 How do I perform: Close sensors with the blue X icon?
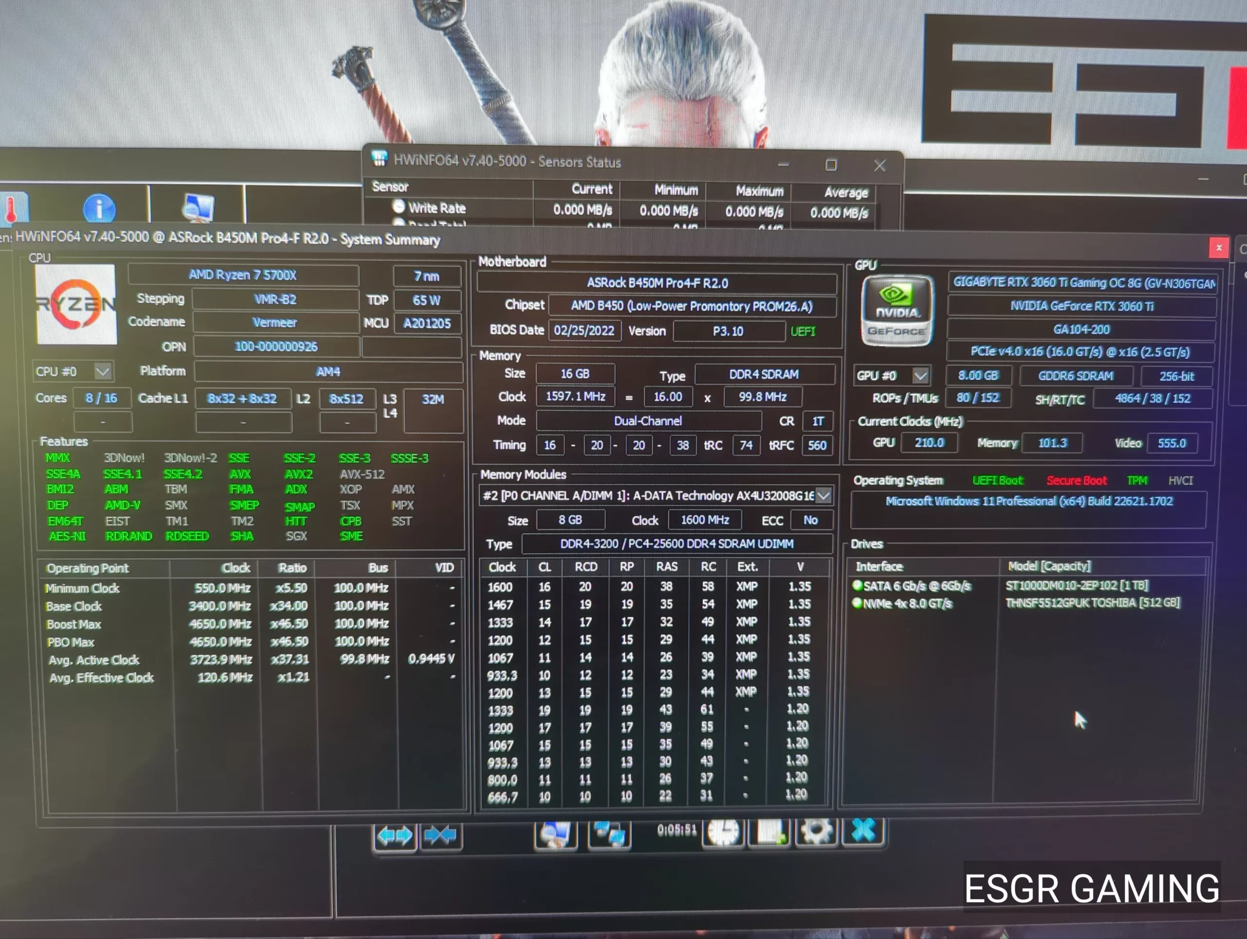click(863, 831)
